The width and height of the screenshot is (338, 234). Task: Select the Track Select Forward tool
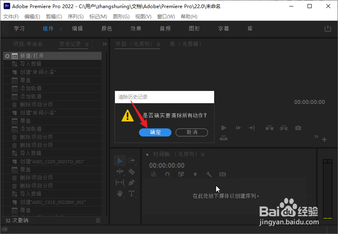click(x=131, y=160)
